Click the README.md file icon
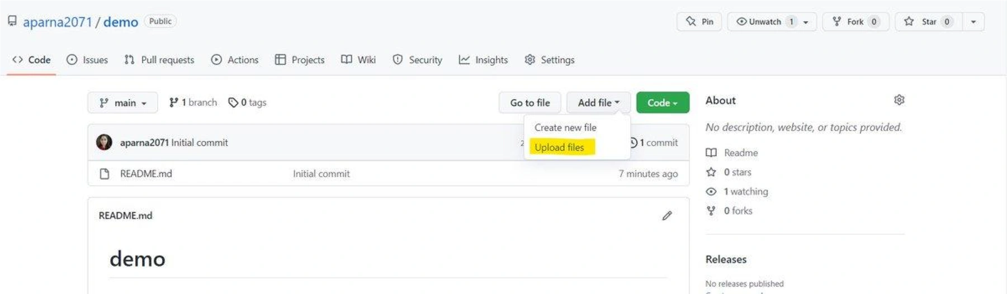1007x294 pixels. pyautogui.click(x=105, y=174)
